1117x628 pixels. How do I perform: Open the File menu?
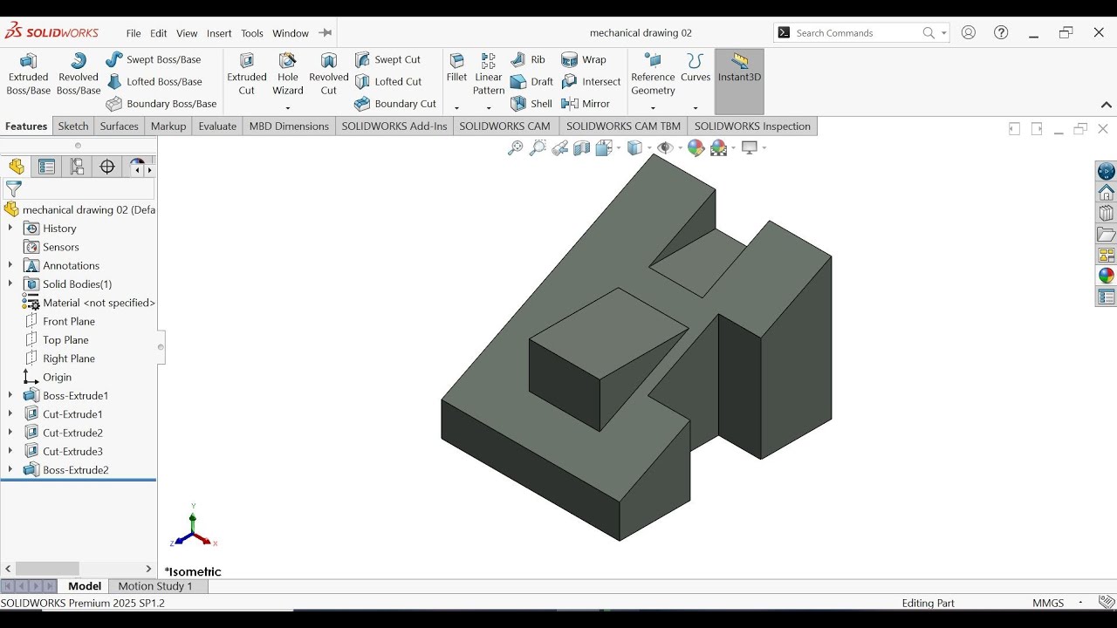[x=134, y=33]
